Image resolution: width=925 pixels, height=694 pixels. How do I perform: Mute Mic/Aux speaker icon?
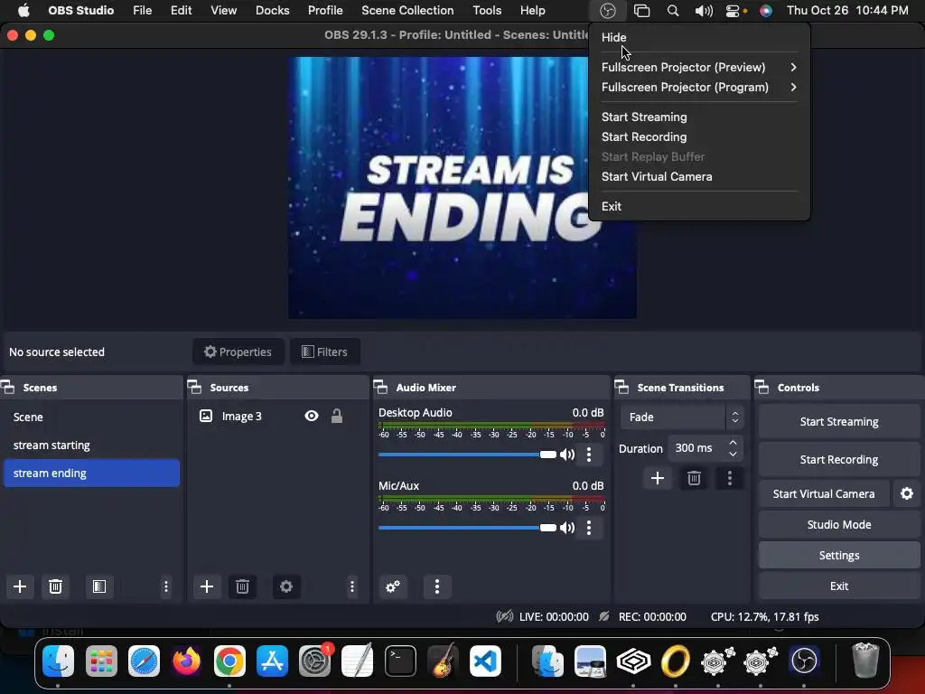click(x=567, y=528)
